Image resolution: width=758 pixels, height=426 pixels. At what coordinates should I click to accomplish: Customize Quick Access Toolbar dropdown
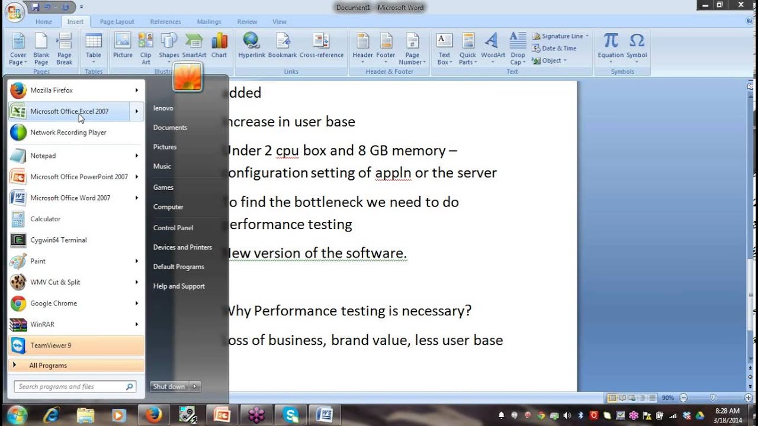(81, 7)
